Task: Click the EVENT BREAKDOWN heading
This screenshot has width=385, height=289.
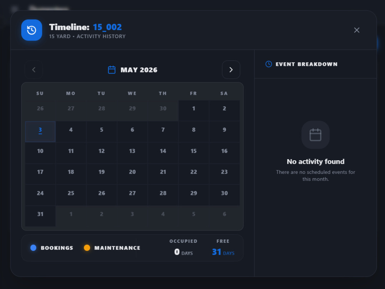Action: 306,64
